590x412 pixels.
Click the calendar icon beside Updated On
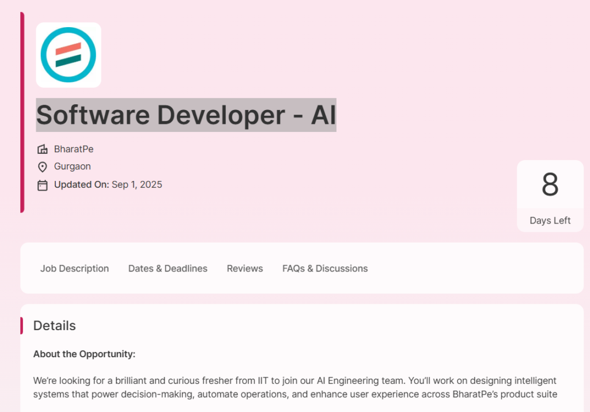click(x=43, y=185)
